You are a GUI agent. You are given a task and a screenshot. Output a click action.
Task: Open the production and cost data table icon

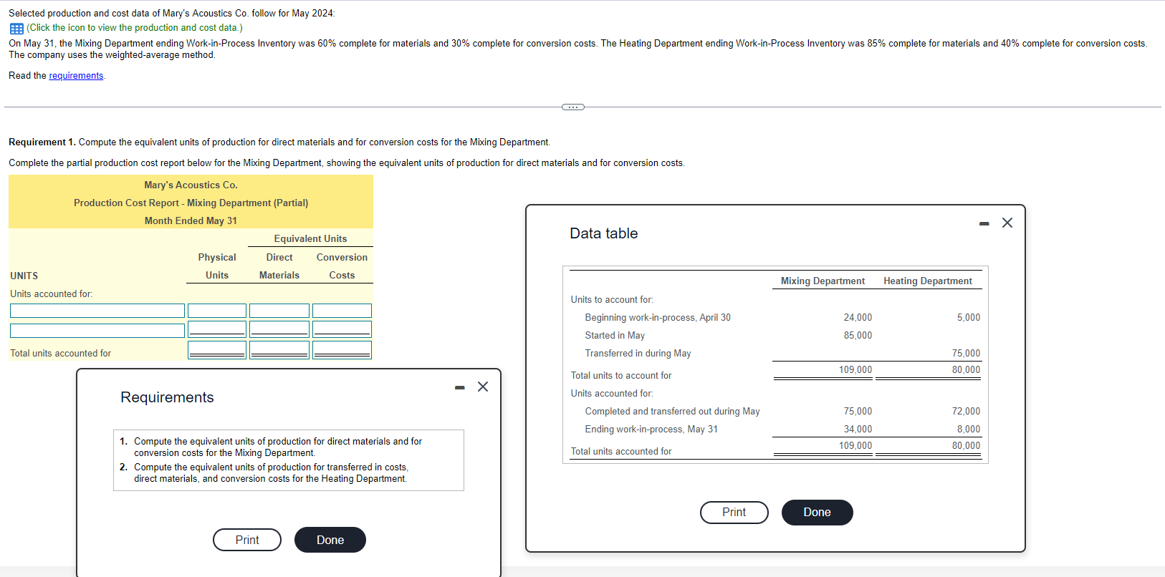pyautogui.click(x=16, y=28)
